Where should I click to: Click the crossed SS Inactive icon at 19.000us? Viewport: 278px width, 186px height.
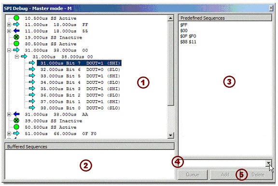coord(16,37)
